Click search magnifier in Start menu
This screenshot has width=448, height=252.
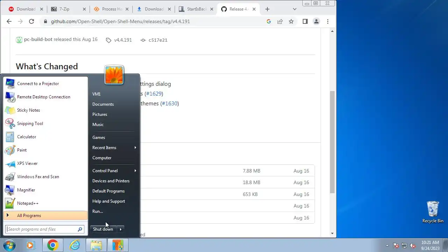[x=80, y=229]
